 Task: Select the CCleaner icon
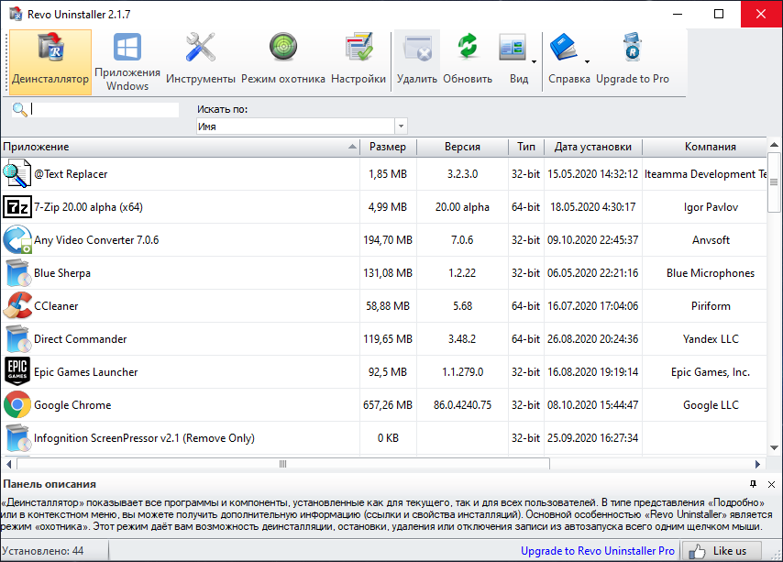click(17, 306)
